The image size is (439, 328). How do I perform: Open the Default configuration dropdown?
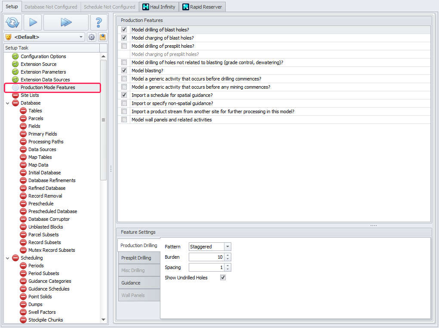click(x=81, y=37)
